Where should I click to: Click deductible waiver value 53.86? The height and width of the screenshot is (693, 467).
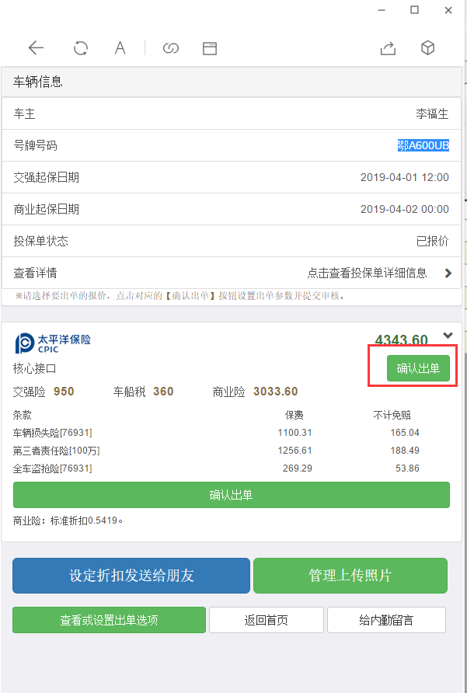click(407, 468)
